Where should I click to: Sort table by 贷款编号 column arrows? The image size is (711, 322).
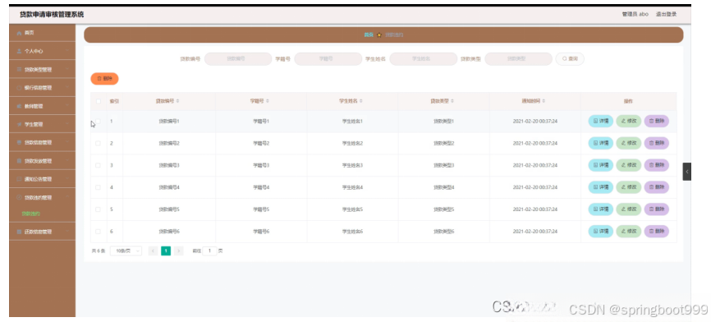pyautogui.click(x=177, y=101)
